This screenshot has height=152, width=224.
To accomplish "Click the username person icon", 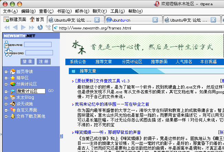I will tap(7, 44).
